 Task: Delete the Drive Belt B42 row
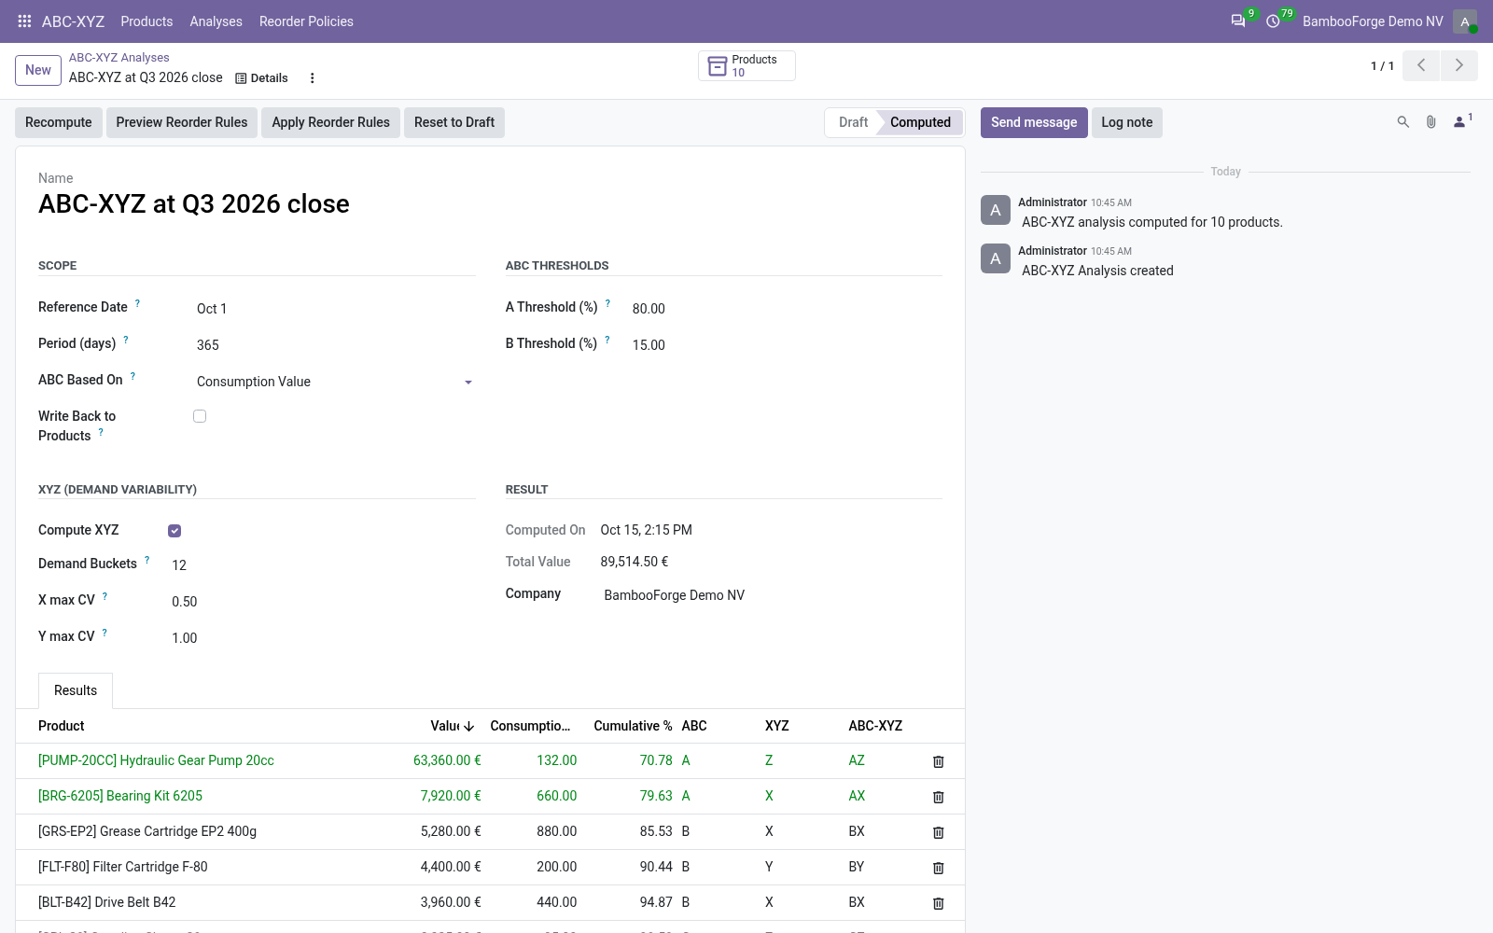[939, 903]
